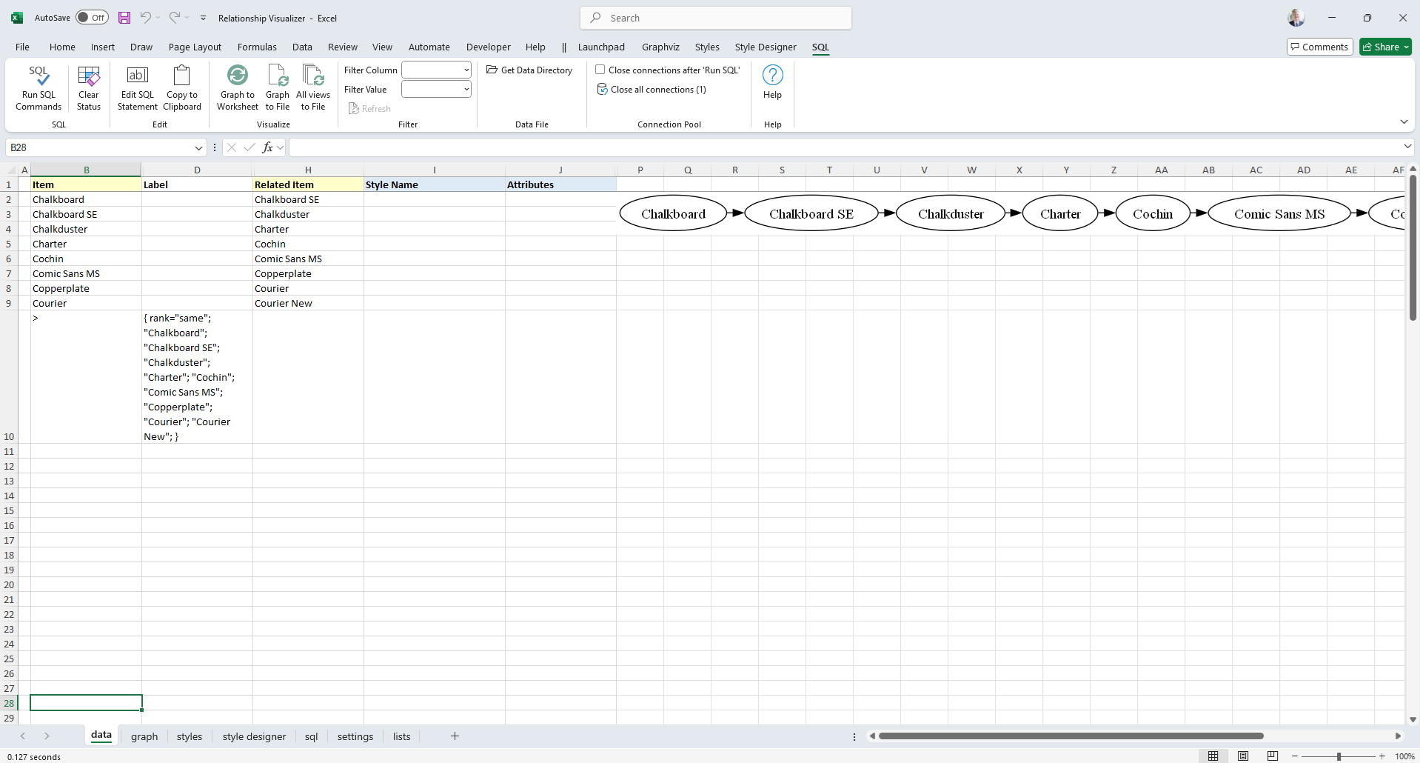Switch to Page Break Preview
Screen dimensions: 1420x763
1273,756
